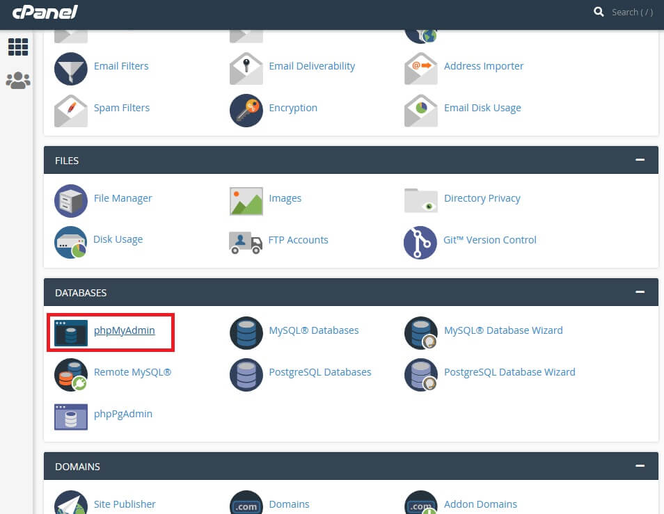This screenshot has width=664, height=514.
Task: Click the phpPgAdmin icon
Action: (71, 417)
